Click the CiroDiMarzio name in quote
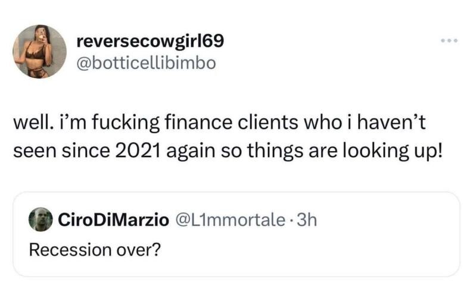The height and width of the screenshot is (298, 473). pos(113,219)
